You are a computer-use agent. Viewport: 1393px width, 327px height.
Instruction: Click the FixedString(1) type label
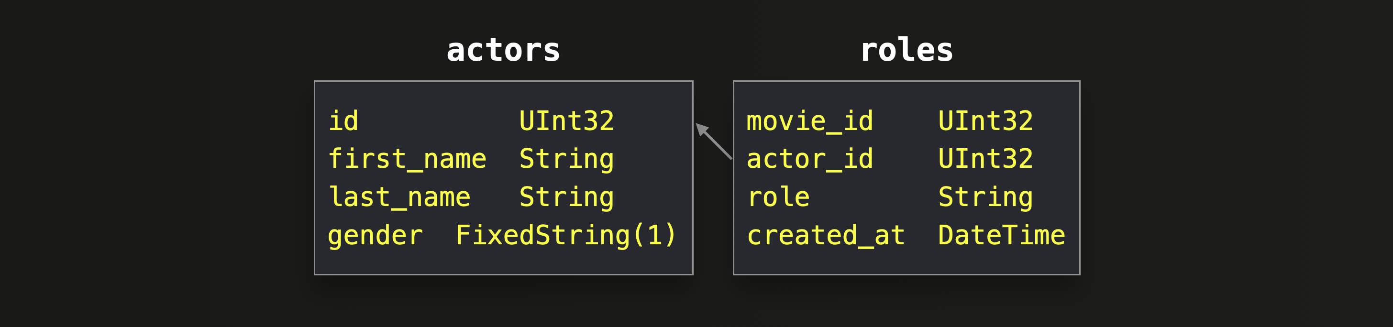tap(565, 235)
